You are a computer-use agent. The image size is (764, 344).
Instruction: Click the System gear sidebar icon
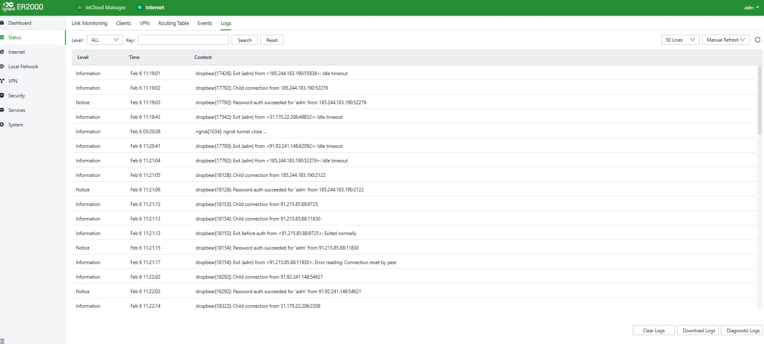(x=2, y=125)
